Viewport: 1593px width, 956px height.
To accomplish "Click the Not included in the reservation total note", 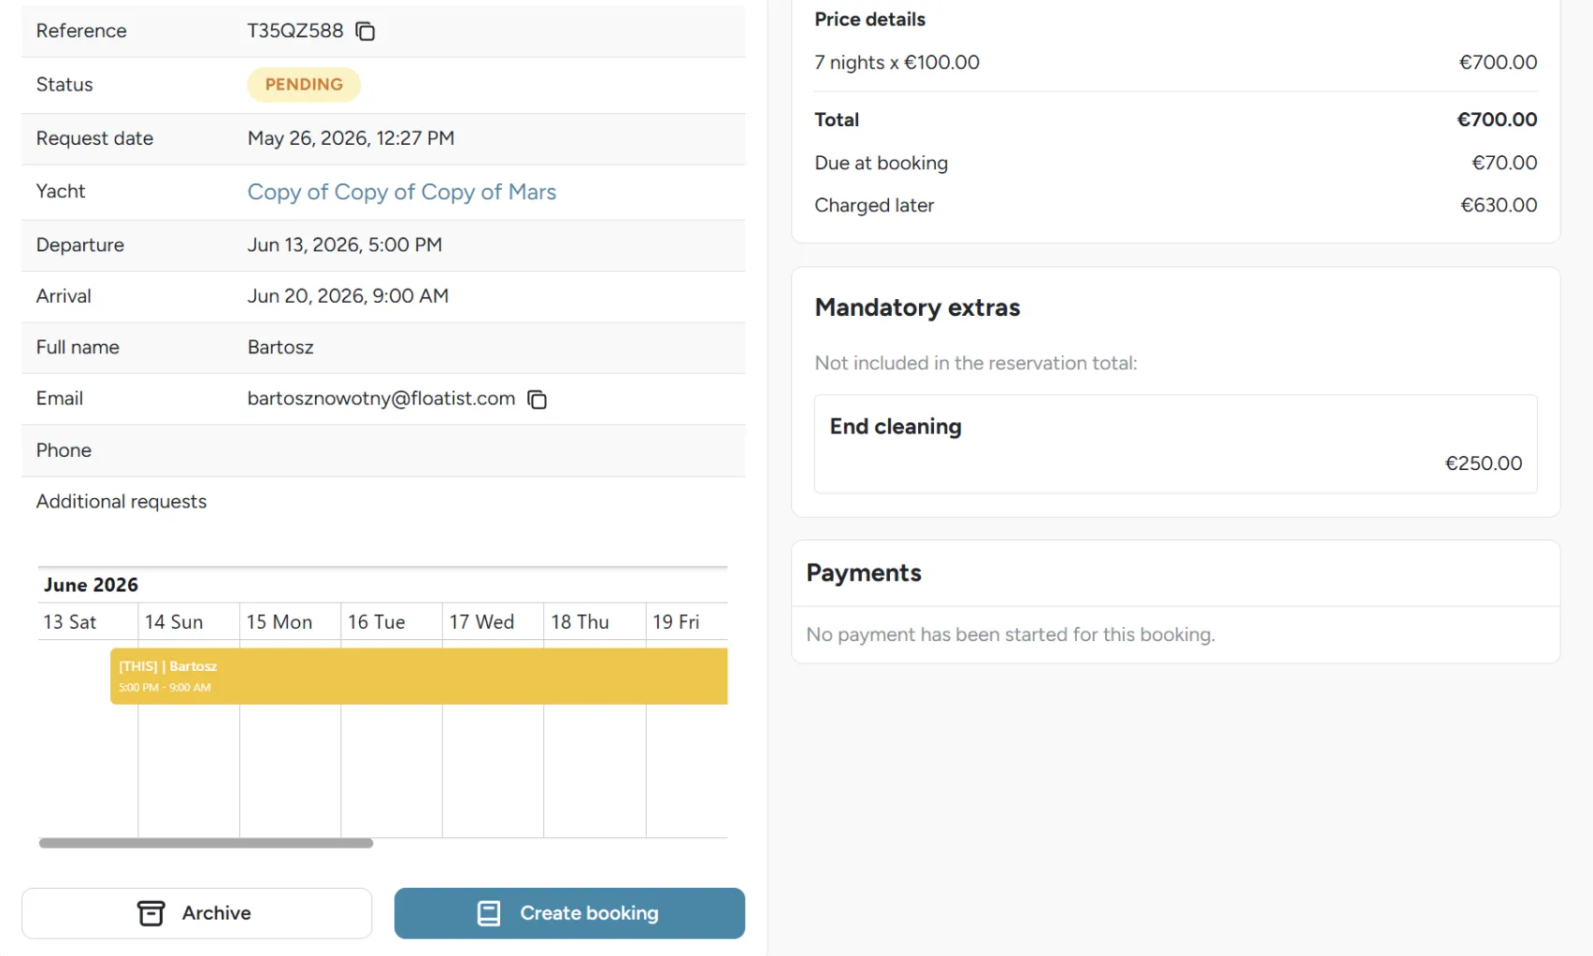I will pos(976,364).
